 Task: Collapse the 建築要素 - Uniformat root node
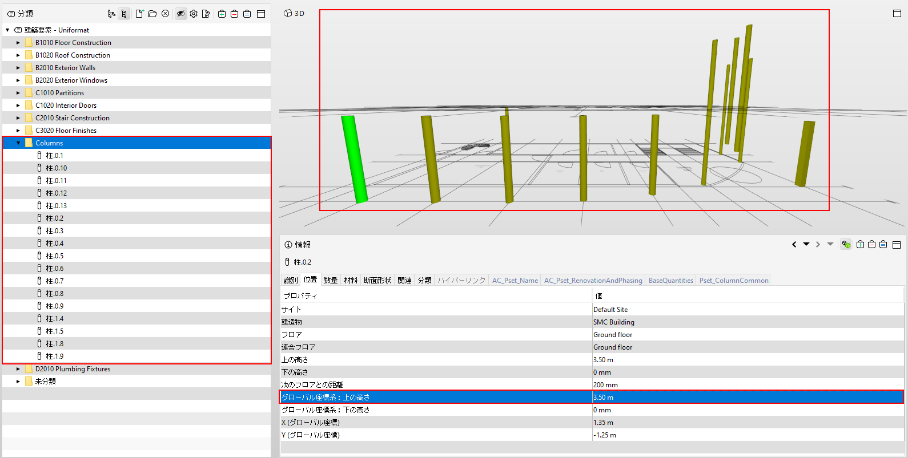point(7,30)
